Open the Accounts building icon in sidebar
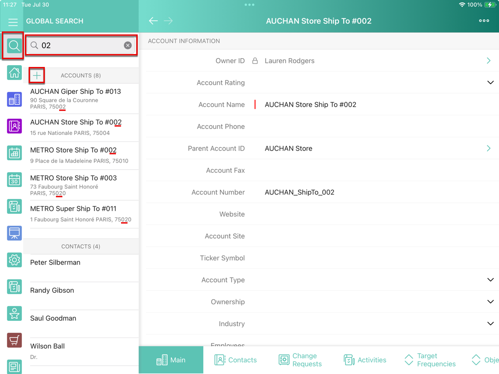Viewport: 499px width, 374px height. click(14, 99)
